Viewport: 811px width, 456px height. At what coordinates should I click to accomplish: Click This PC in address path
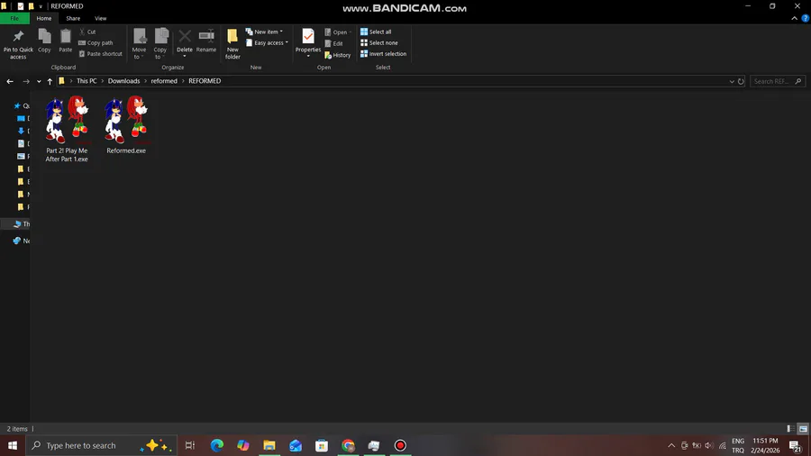coord(87,81)
